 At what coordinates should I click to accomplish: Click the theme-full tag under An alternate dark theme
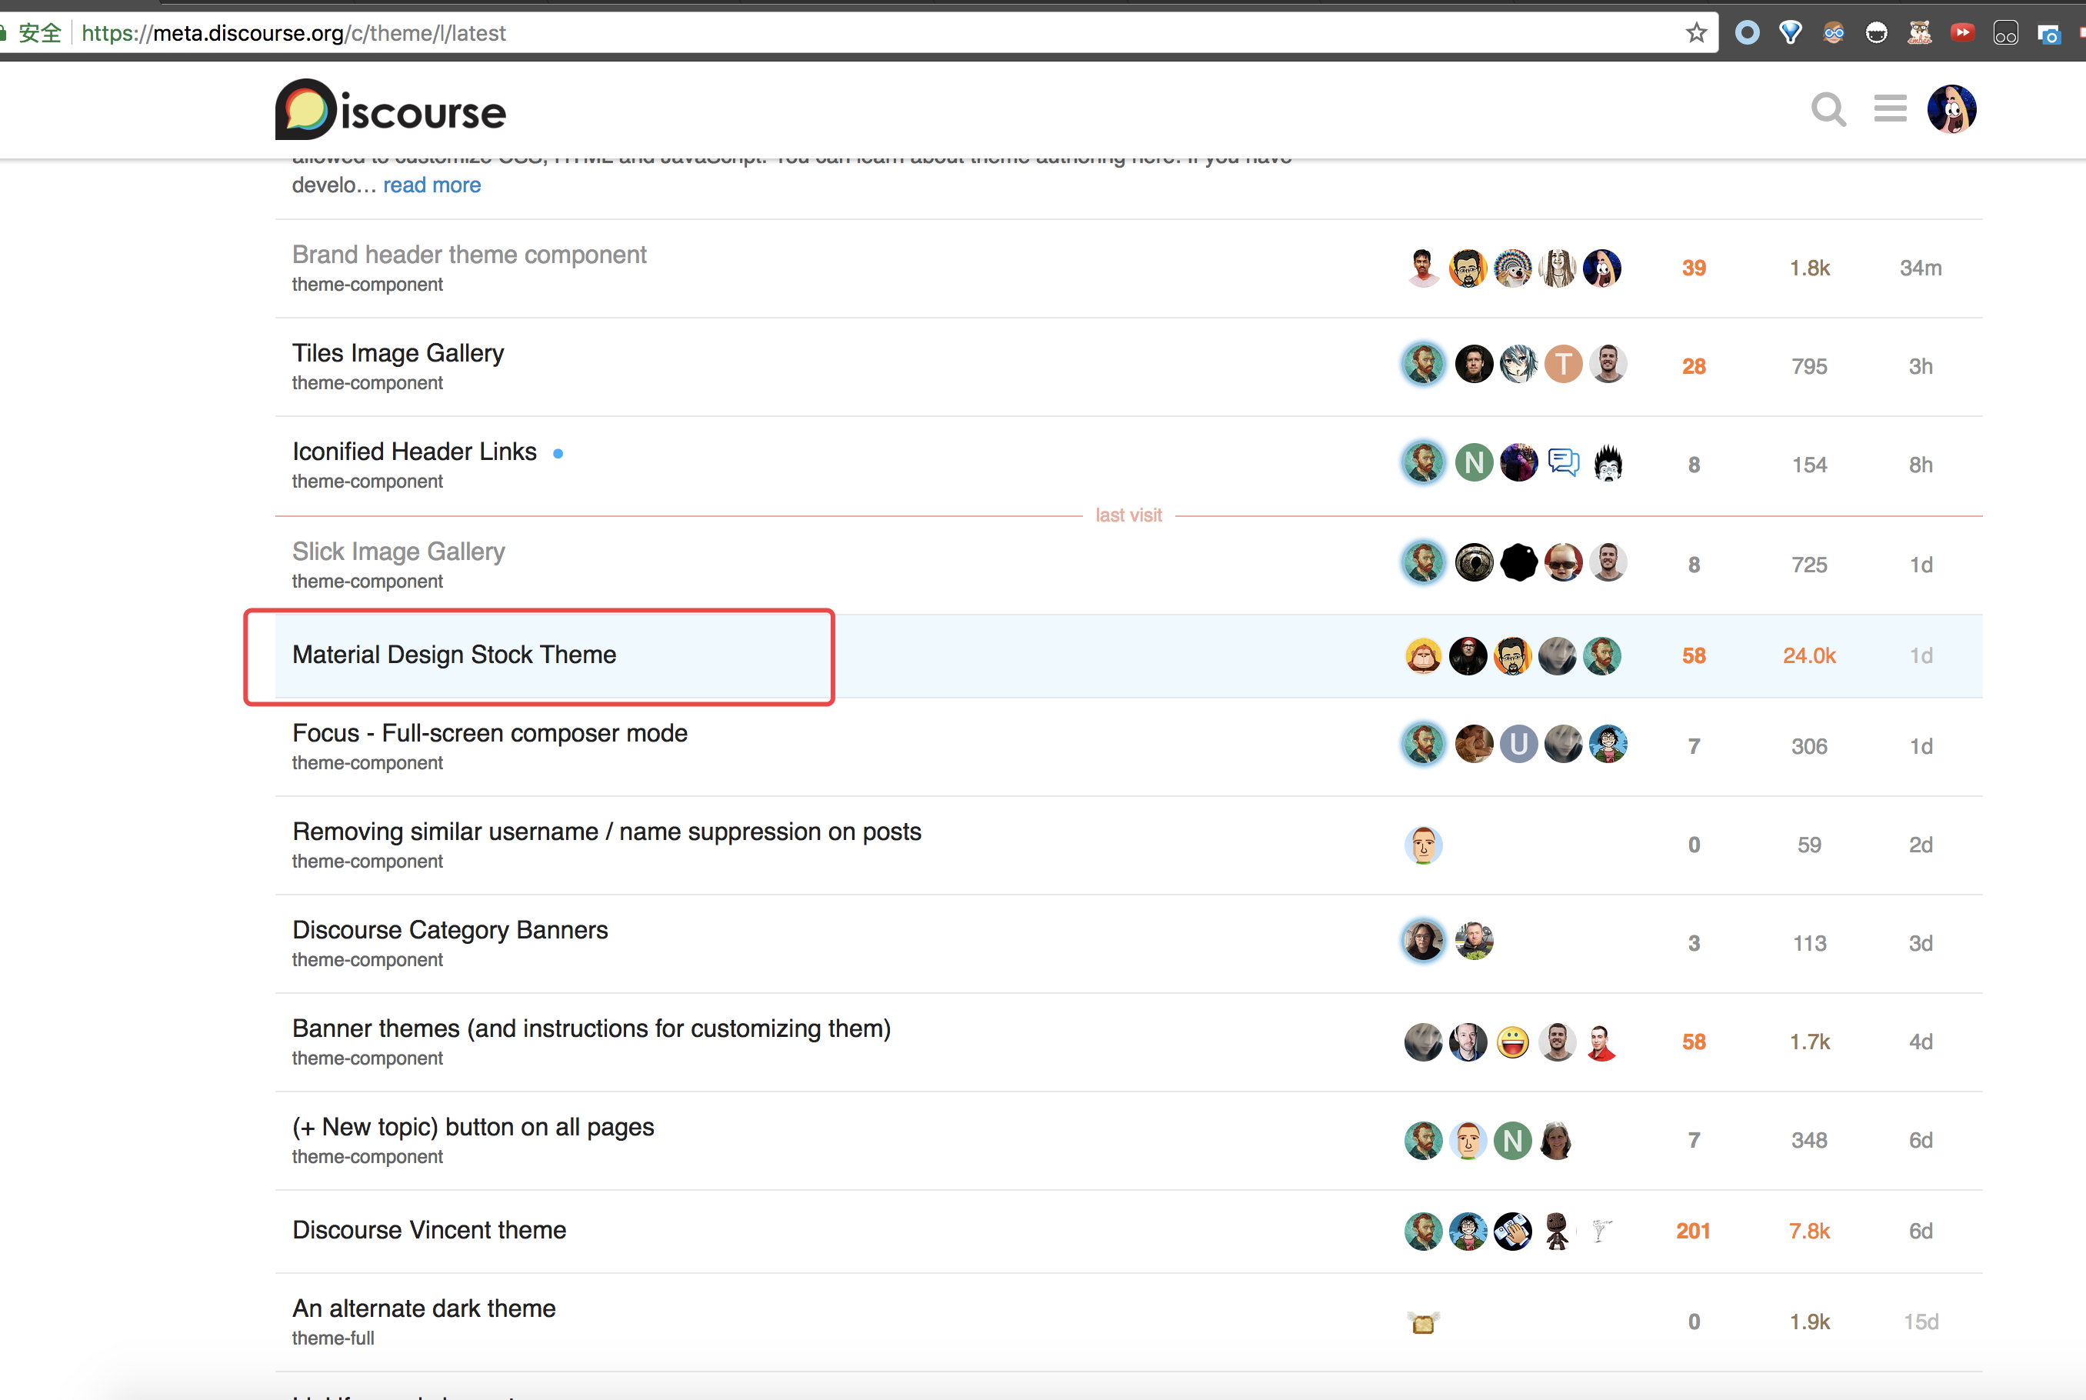[333, 1338]
